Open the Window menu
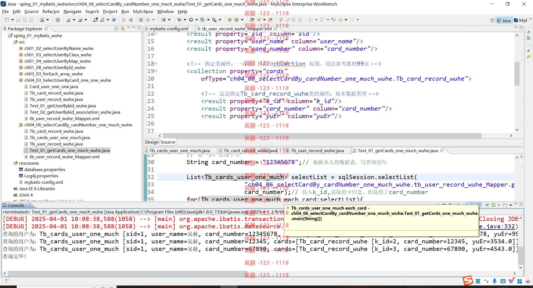This screenshot has height=288, width=533. point(165,11)
